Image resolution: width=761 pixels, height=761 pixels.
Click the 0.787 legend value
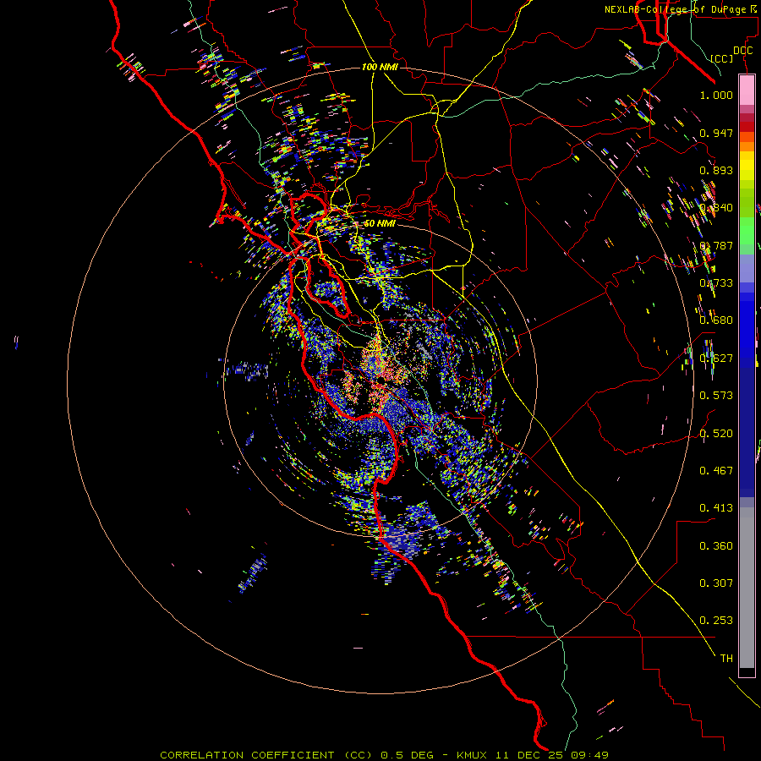716,245
